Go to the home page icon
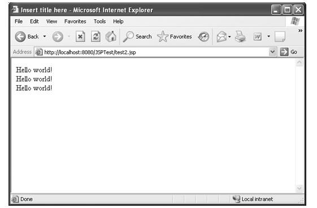317x208 pixels. point(111,37)
